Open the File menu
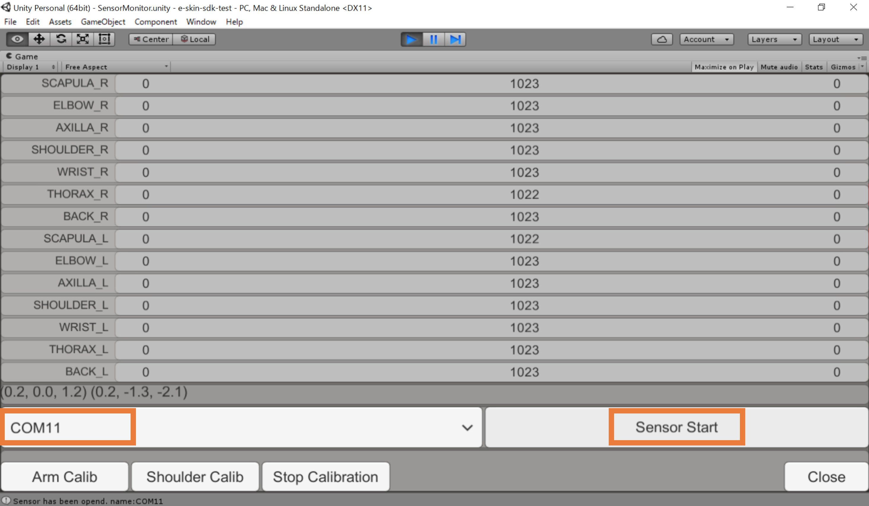The height and width of the screenshot is (506, 869). click(10, 22)
